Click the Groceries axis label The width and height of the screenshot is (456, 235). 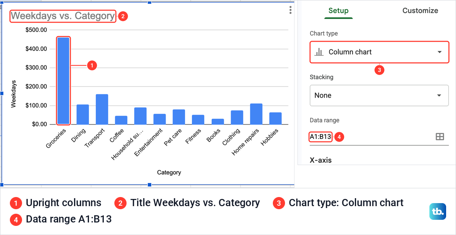click(56, 138)
